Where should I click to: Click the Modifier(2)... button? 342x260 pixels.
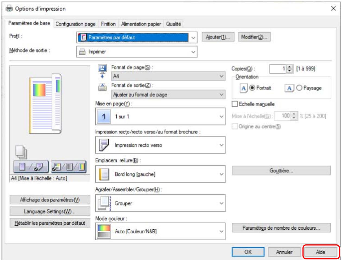tap(254, 37)
